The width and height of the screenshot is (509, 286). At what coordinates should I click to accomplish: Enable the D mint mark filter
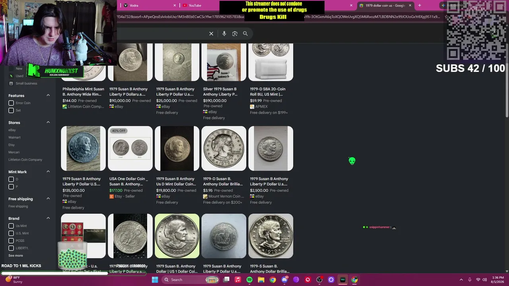click(x=11, y=179)
